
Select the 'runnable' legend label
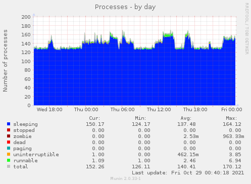pos(26,161)
